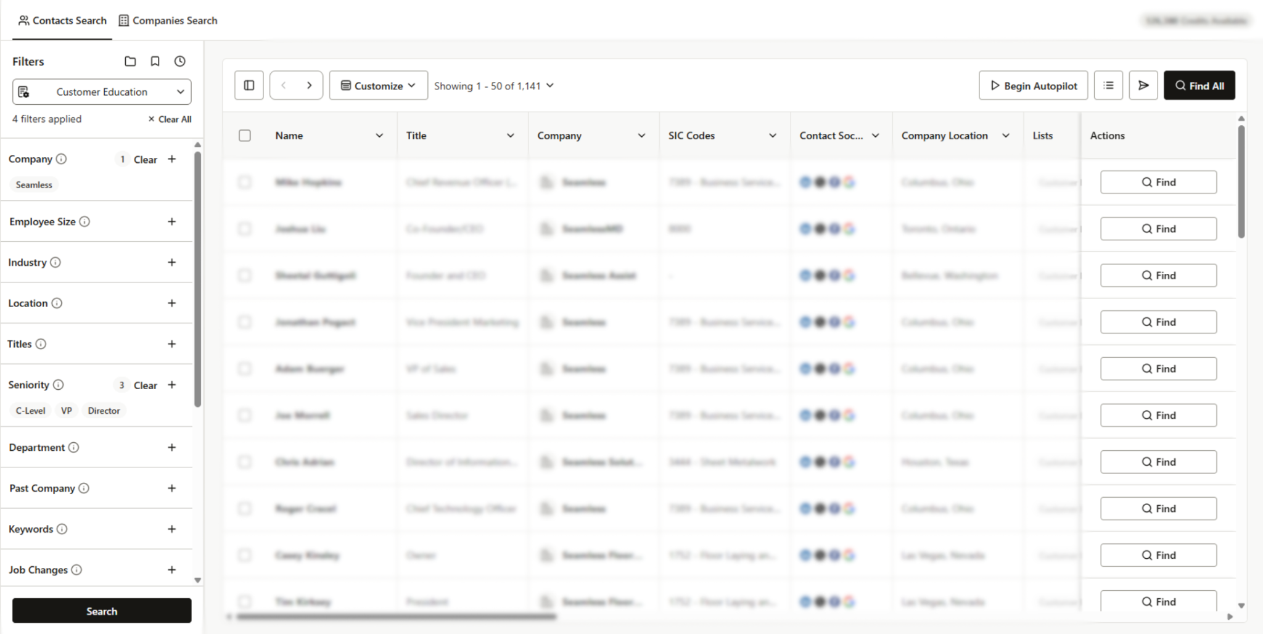The image size is (1263, 634).
Task: Toggle the sidebar panel layout icon
Action: [x=249, y=85]
